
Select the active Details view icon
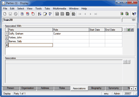pos(73,14)
